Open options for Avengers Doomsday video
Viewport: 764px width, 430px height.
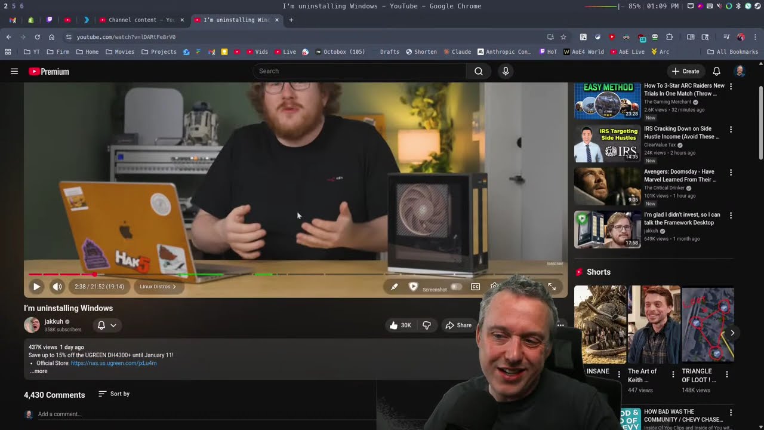pyautogui.click(x=731, y=173)
